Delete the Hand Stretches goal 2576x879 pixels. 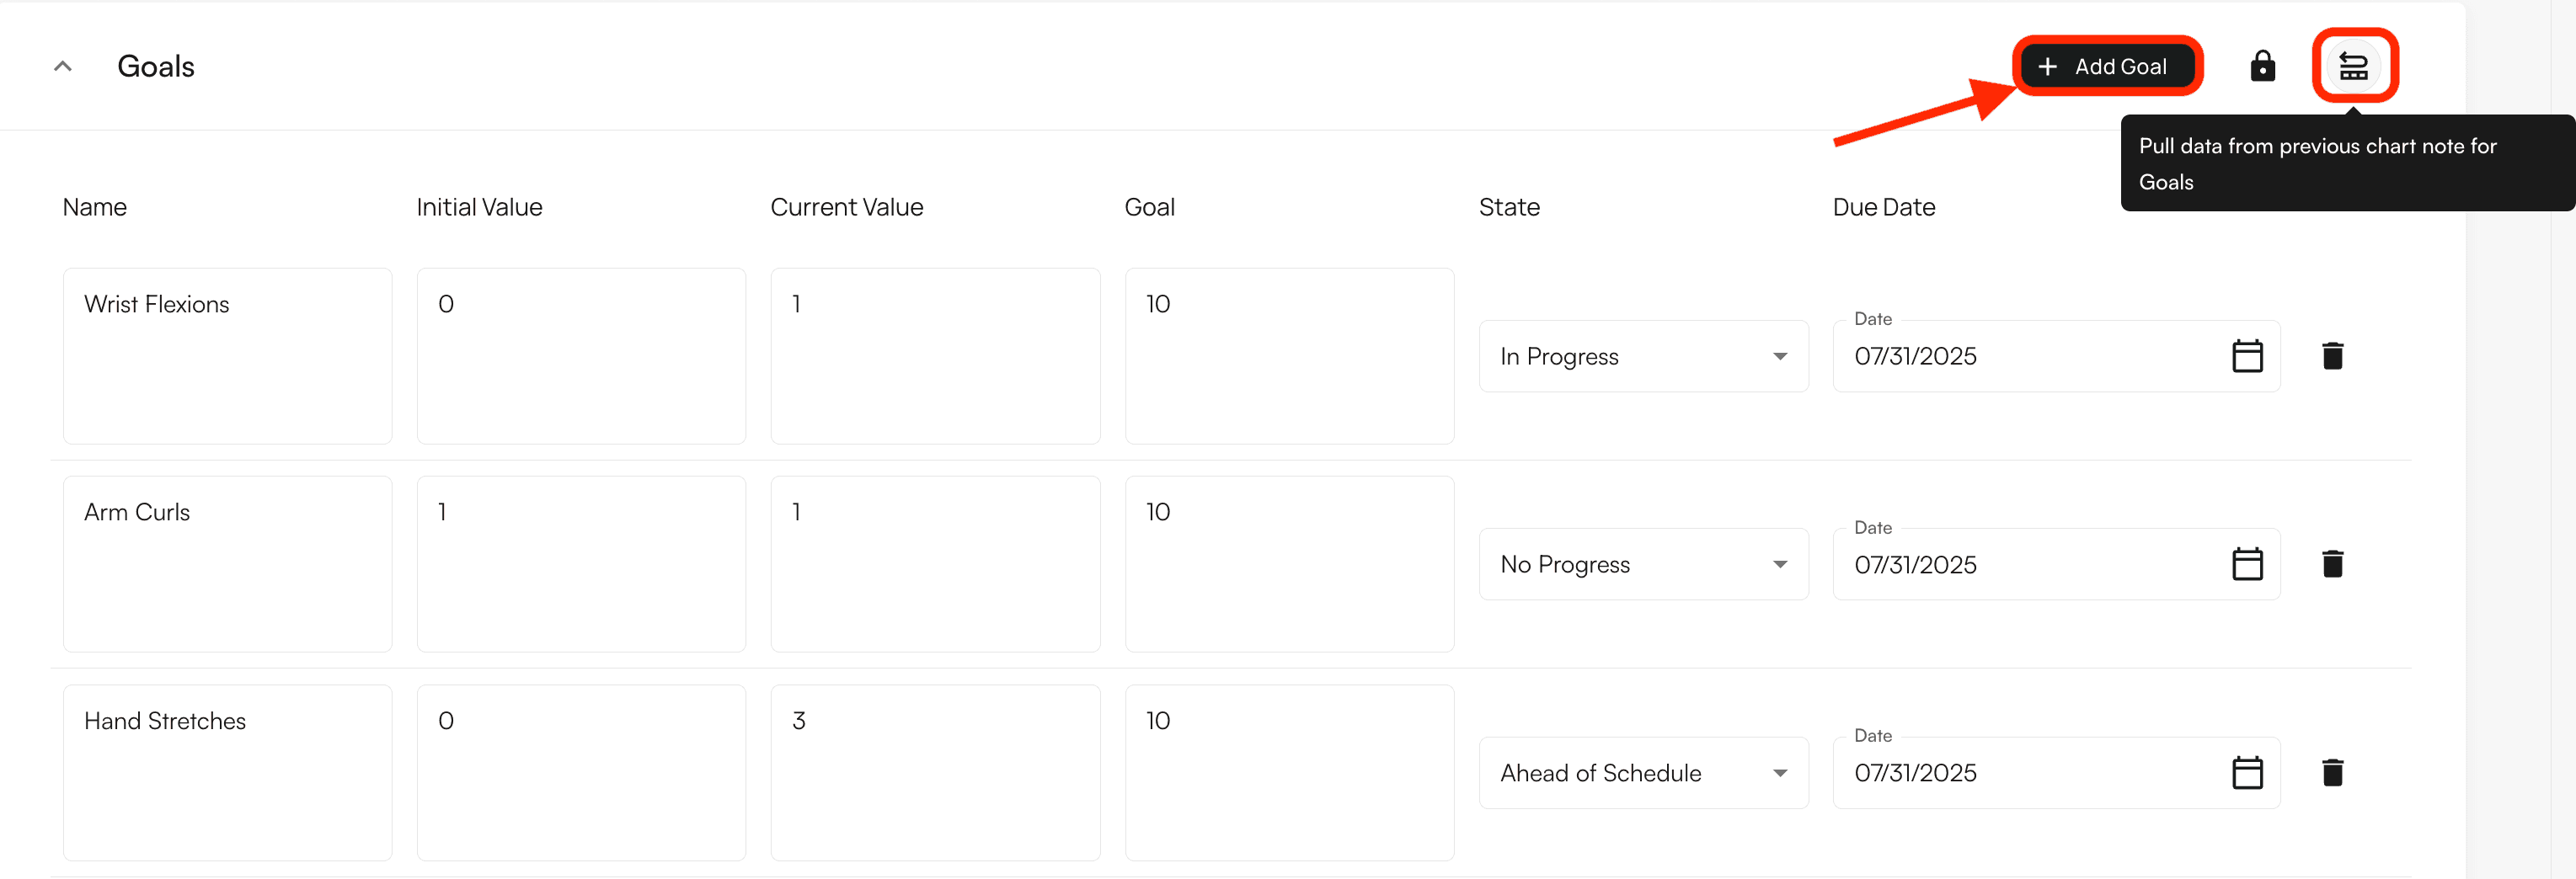coord(2333,771)
